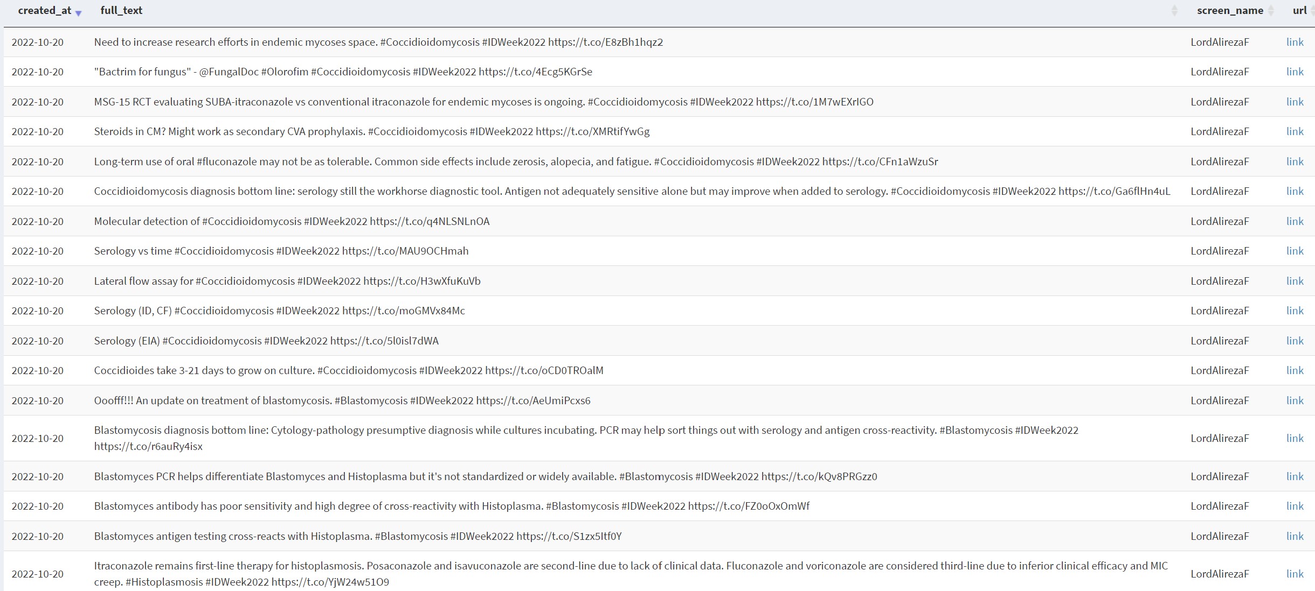This screenshot has height=591, width=1315.
Task: Open link for Blastomycosis diagnosis bottom line tweet
Action: 1295,438
